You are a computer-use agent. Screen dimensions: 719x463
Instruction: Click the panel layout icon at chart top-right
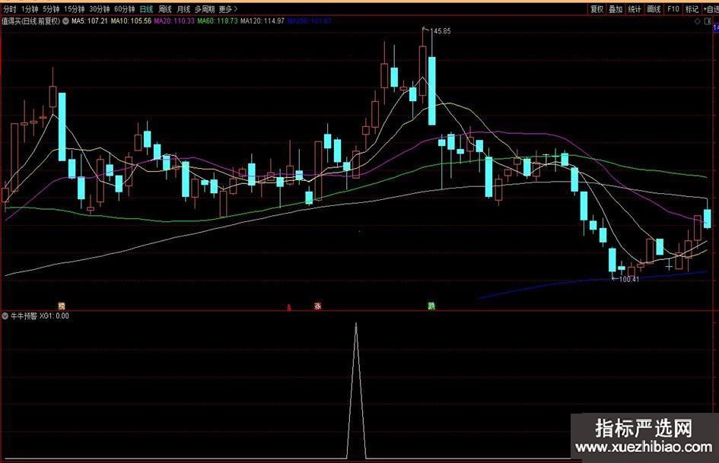click(x=708, y=21)
